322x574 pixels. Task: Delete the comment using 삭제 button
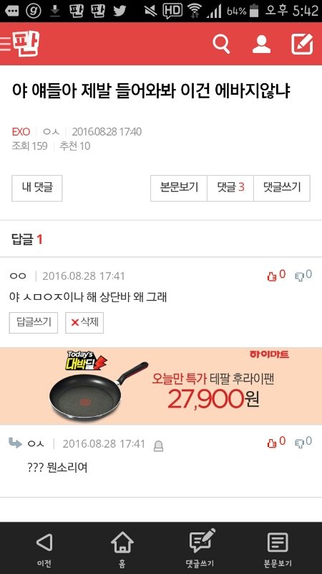(84, 322)
